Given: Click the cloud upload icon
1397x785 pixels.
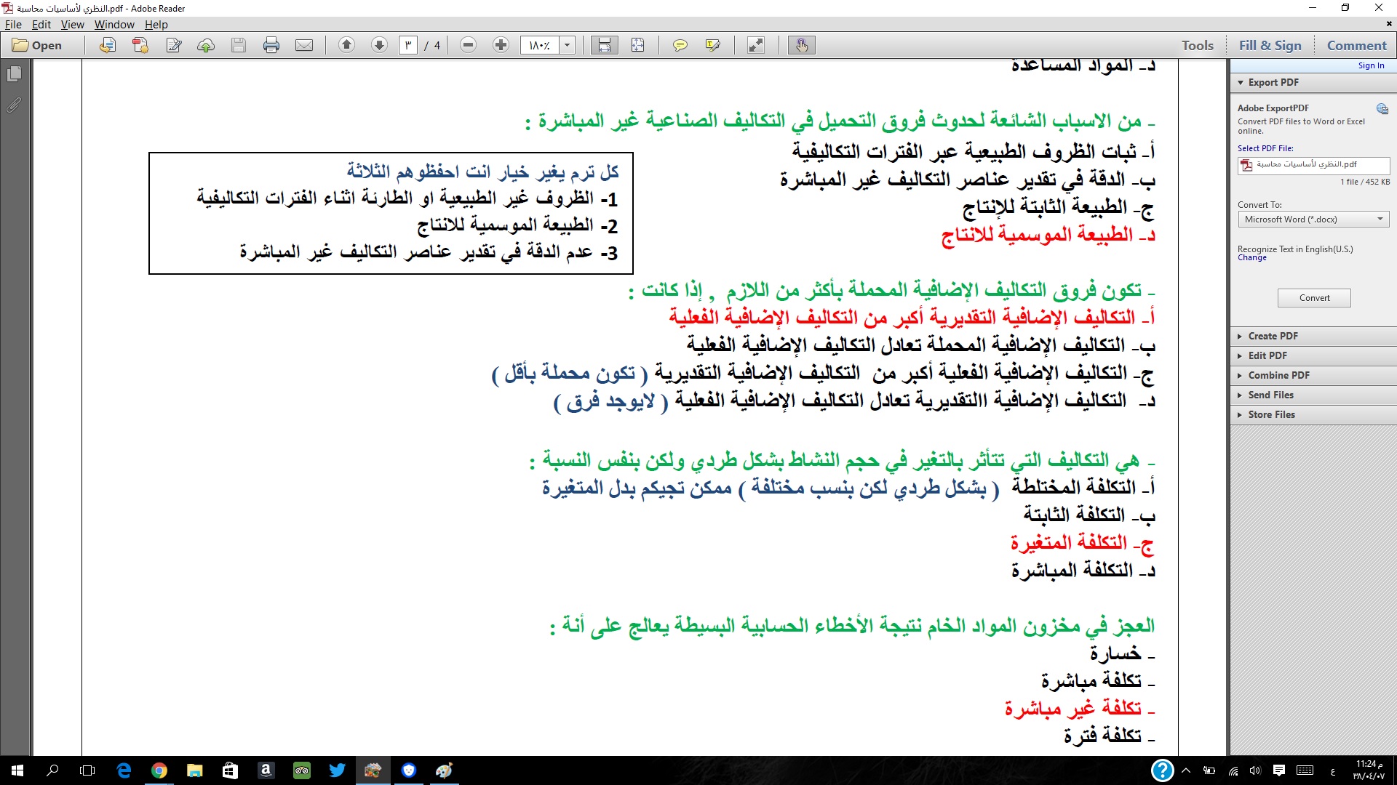Looking at the screenshot, I should 206,45.
